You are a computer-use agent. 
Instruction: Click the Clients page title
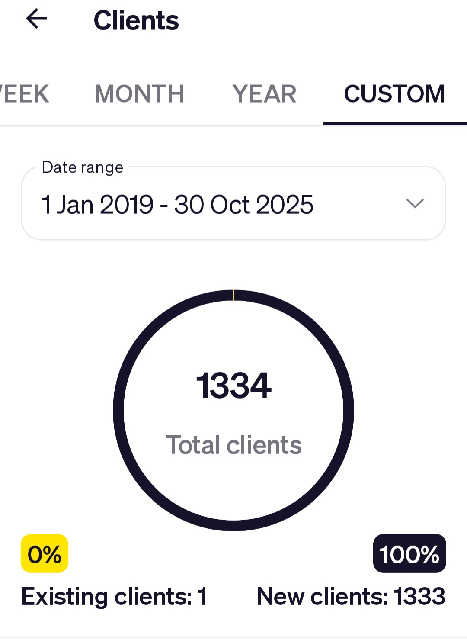[136, 21]
